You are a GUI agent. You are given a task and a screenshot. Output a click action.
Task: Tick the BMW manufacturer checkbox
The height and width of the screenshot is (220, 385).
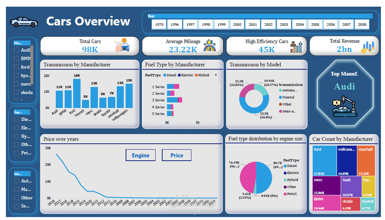pyautogui.click(x=17, y=59)
